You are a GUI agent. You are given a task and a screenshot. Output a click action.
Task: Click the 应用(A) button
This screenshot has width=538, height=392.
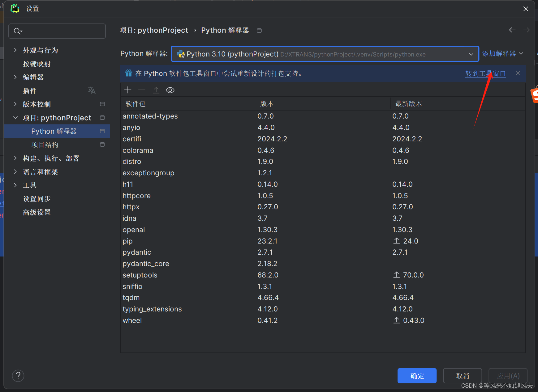508,376
